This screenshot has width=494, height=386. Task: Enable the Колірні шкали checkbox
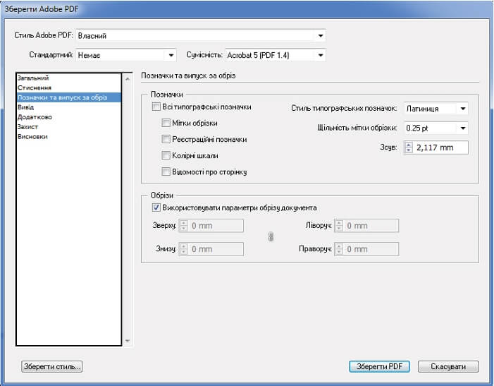click(166, 155)
